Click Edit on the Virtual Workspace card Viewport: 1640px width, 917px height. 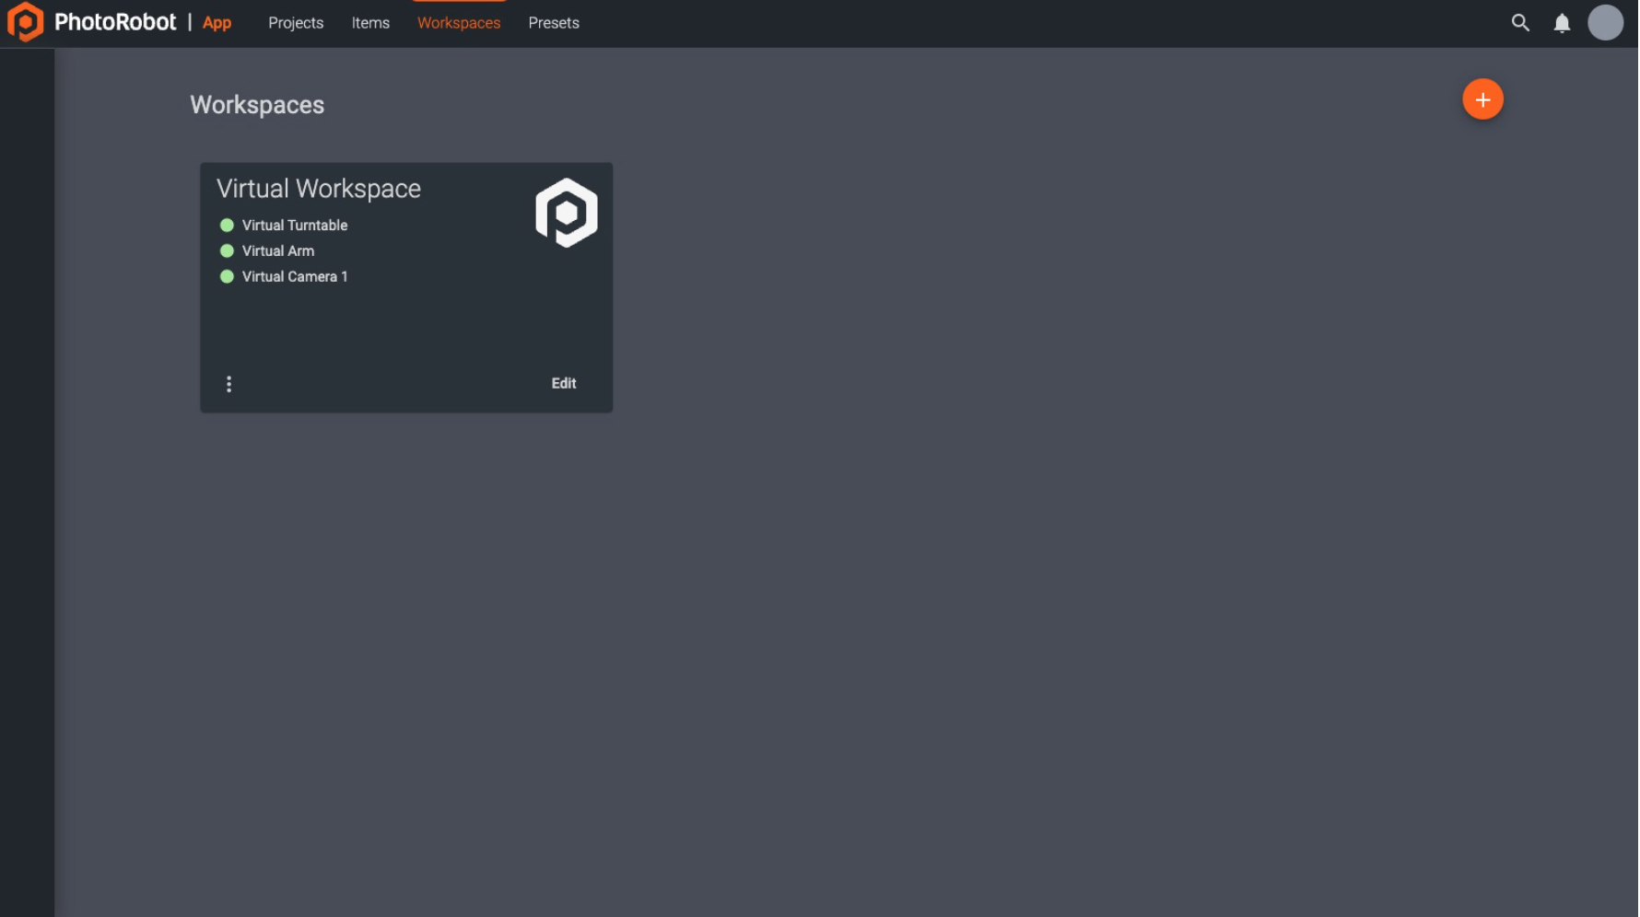564,383
